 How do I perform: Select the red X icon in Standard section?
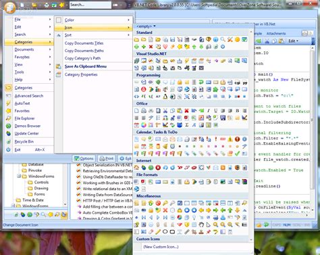[x=151, y=47]
